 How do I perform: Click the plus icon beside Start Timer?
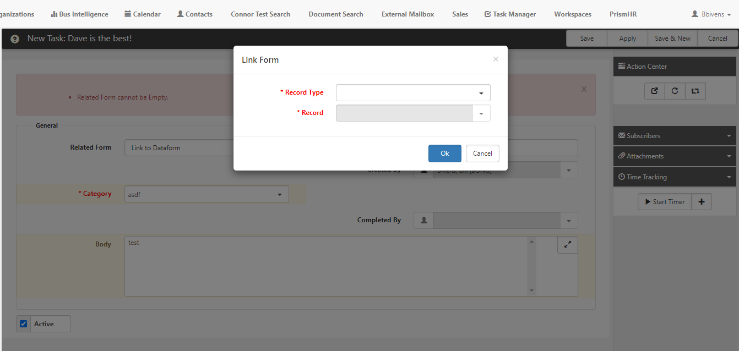(701, 202)
